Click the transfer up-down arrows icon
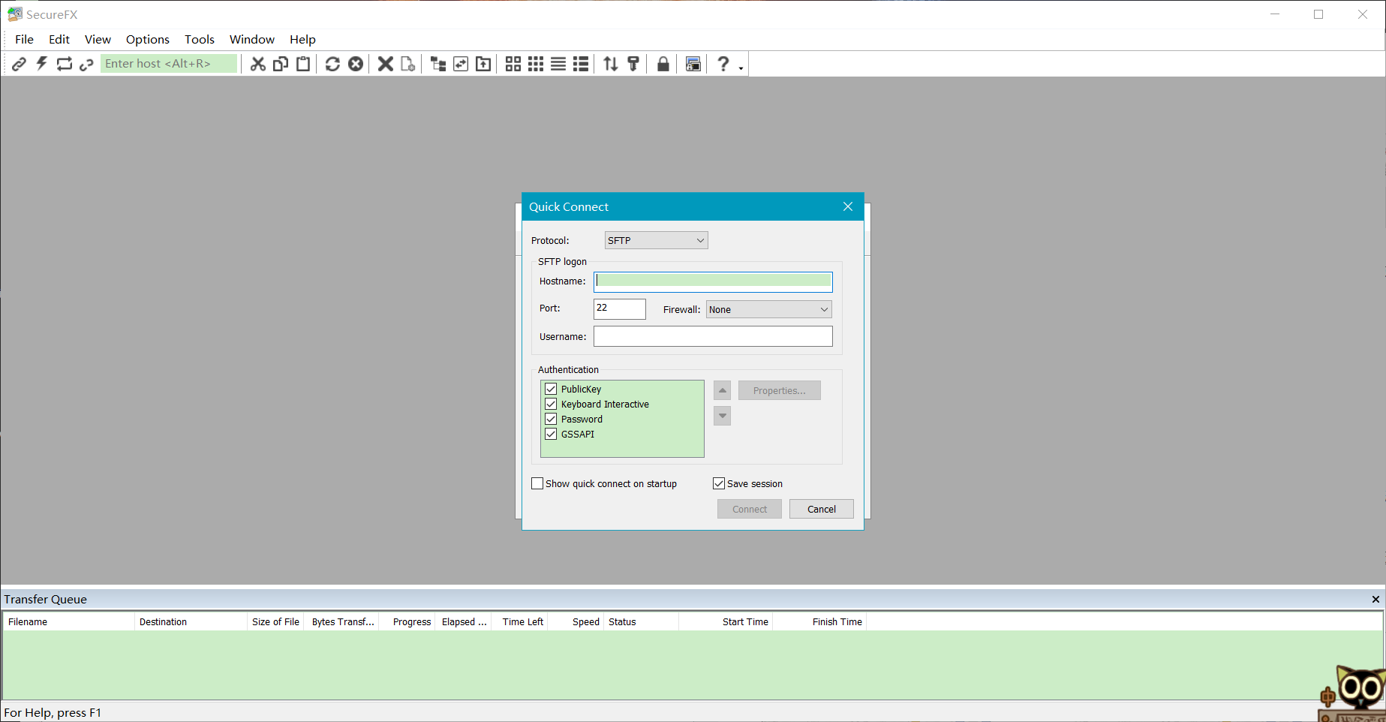The height and width of the screenshot is (722, 1386). click(611, 64)
